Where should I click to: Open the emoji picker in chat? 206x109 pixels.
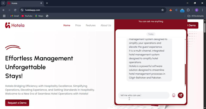(174, 95)
